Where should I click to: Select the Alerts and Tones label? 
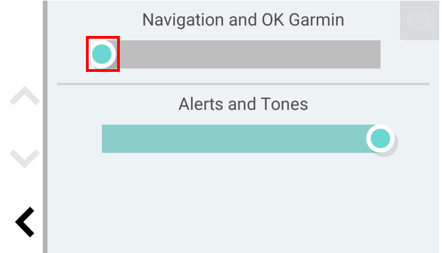(243, 104)
